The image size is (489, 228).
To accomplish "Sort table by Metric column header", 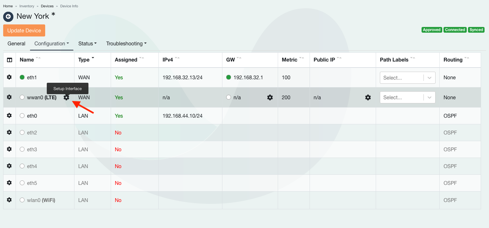I will 290,60.
